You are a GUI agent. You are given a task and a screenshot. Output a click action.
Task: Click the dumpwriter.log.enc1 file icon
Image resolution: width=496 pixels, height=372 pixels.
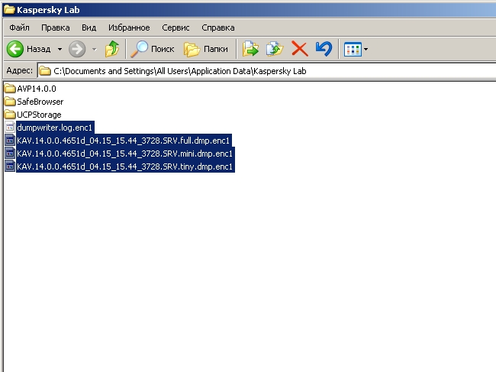(x=10, y=128)
